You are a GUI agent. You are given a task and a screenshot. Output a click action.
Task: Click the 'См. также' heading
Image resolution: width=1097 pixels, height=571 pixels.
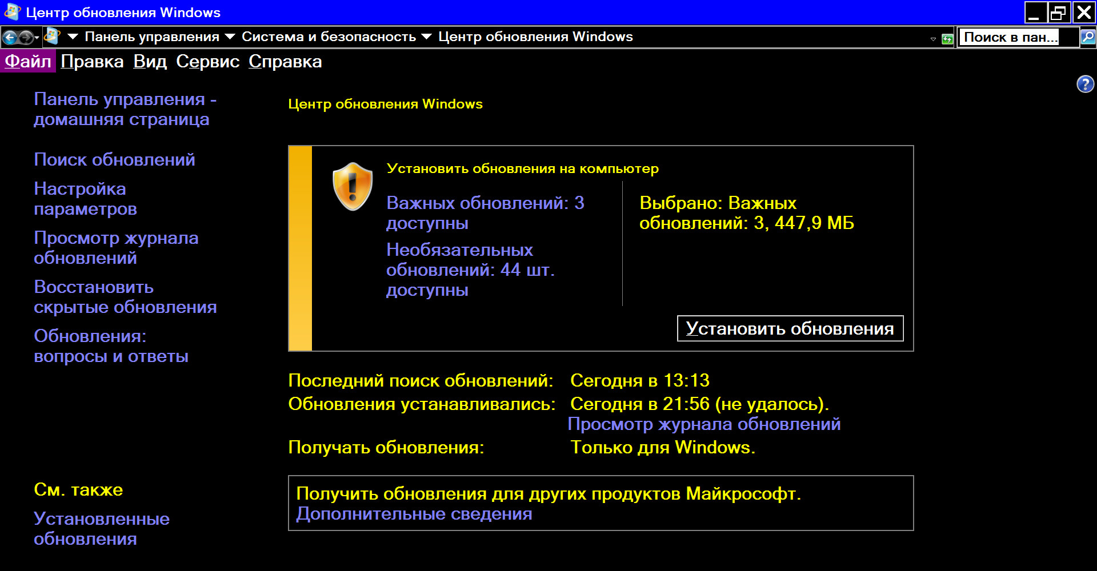[78, 489]
